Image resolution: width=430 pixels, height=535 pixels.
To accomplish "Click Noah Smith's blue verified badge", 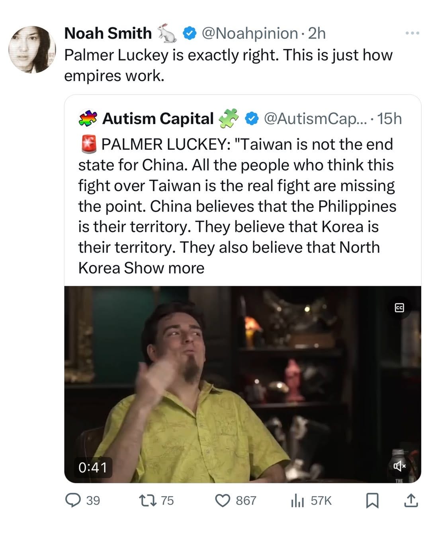I will click(190, 33).
